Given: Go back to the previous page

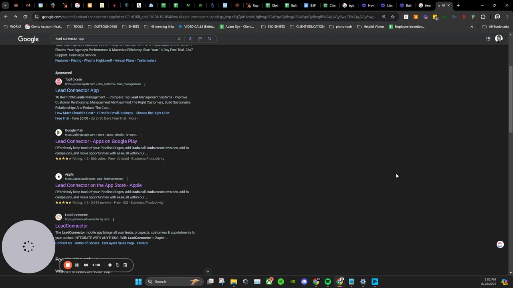Looking at the screenshot, I should coord(6,17).
